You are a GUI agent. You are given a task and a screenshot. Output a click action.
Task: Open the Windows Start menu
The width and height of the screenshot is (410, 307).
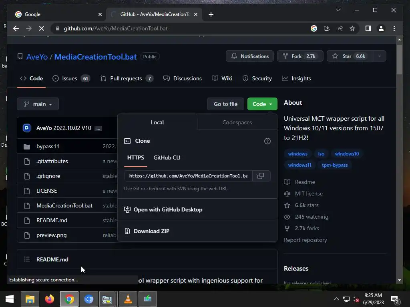tap(10, 299)
